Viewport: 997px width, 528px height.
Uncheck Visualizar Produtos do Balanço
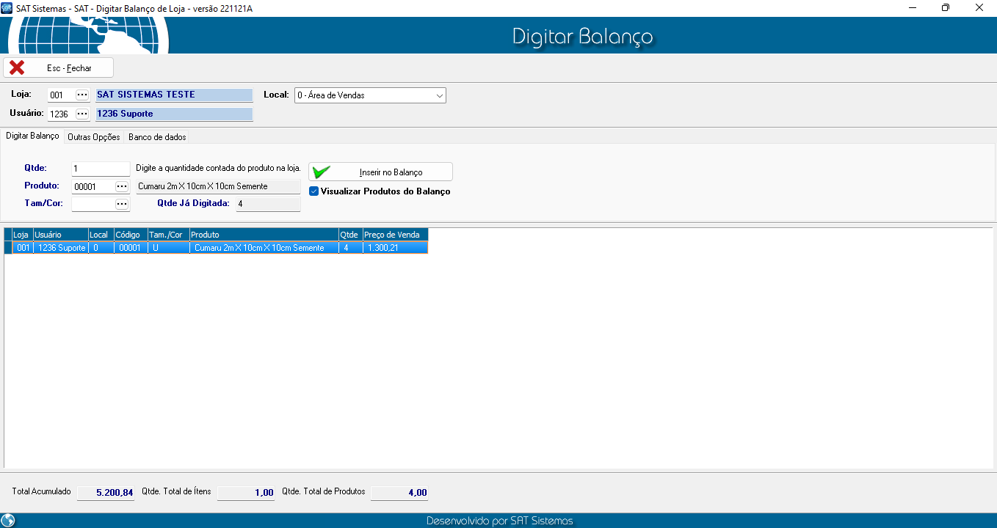point(314,191)
